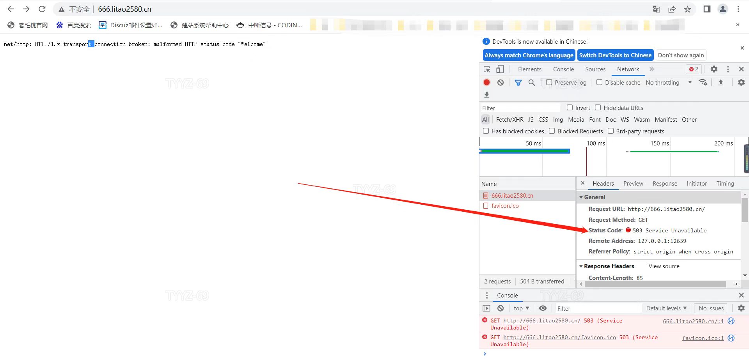749x363 pixels.
Task: Collapse the General headers section
Action: click(581, 197)
